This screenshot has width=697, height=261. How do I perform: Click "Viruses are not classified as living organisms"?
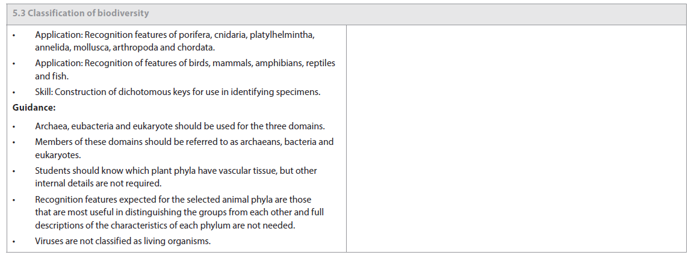click(123, 241)
